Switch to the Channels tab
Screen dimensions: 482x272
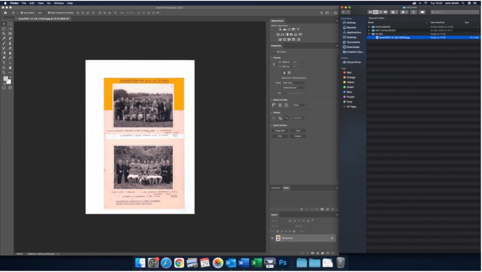coord(276,188)
